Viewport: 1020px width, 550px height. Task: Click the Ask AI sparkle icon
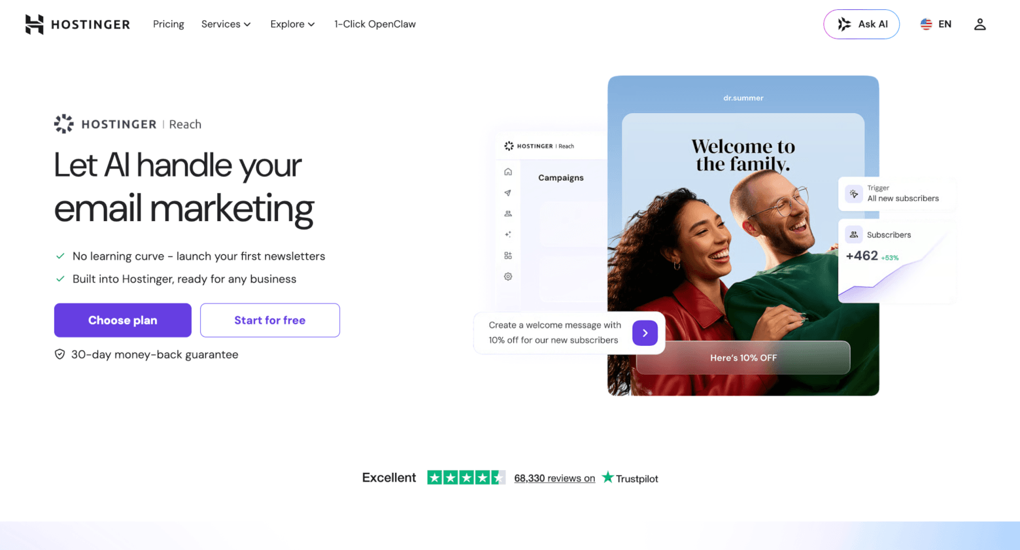click(x=844, y=24)
